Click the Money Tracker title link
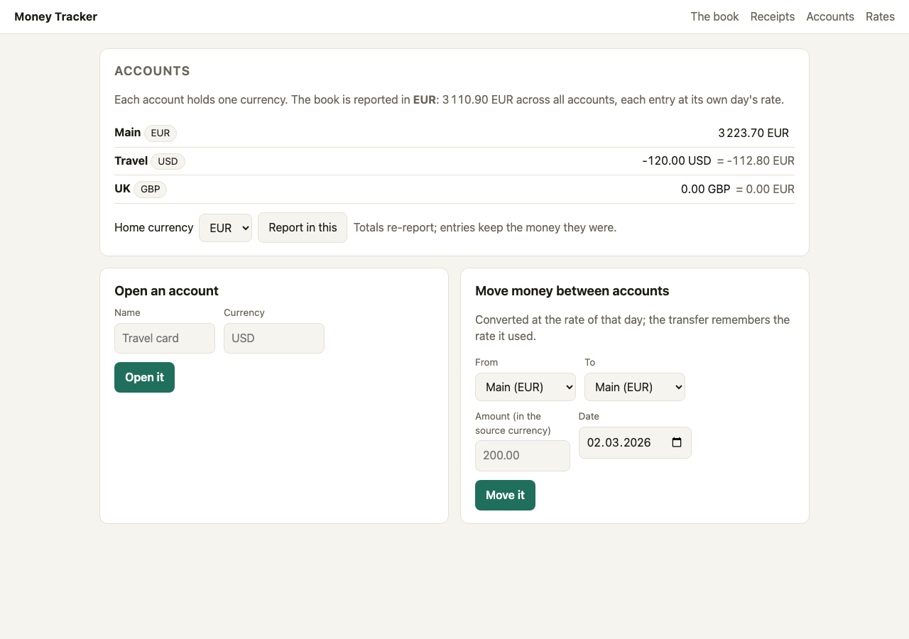Screen dimensions: 909x639 55,16
